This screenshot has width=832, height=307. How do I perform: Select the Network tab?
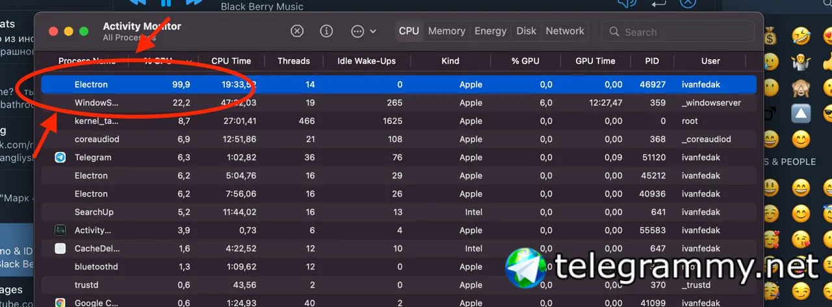click(565, 31)
